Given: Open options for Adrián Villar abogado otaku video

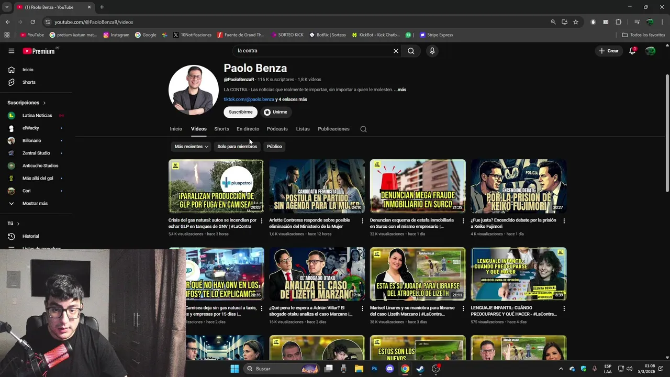Looking at the screenshot, I should pyautogui.click(x=362, y=309).
